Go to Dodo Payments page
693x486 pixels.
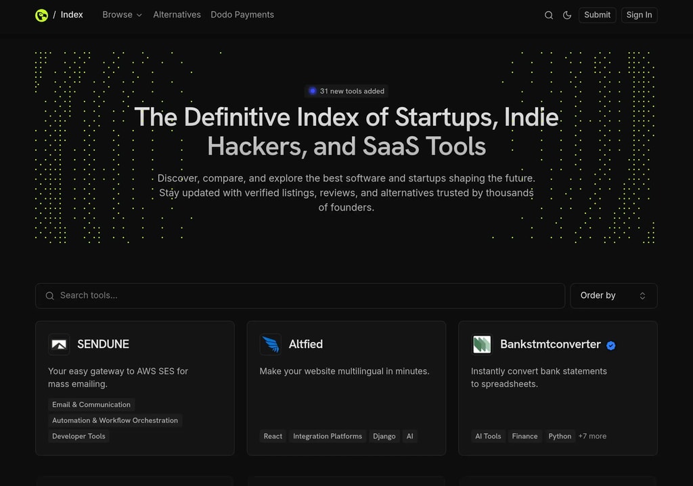pyautogui.click(x=242, y=14)
